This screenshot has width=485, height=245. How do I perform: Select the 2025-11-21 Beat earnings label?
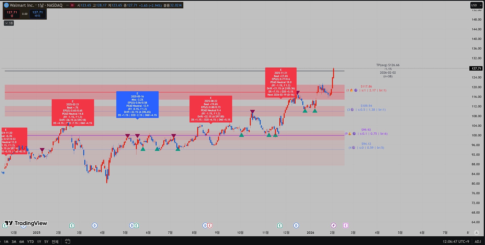point(281,82)
